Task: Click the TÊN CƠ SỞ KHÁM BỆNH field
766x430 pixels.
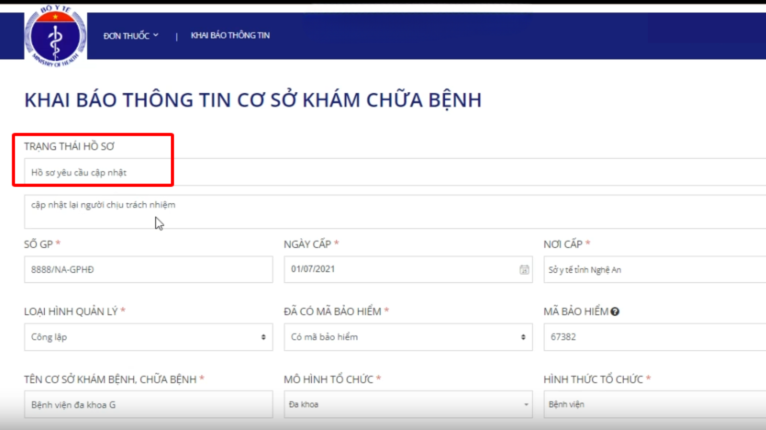Action: click(x=148, y=404)
